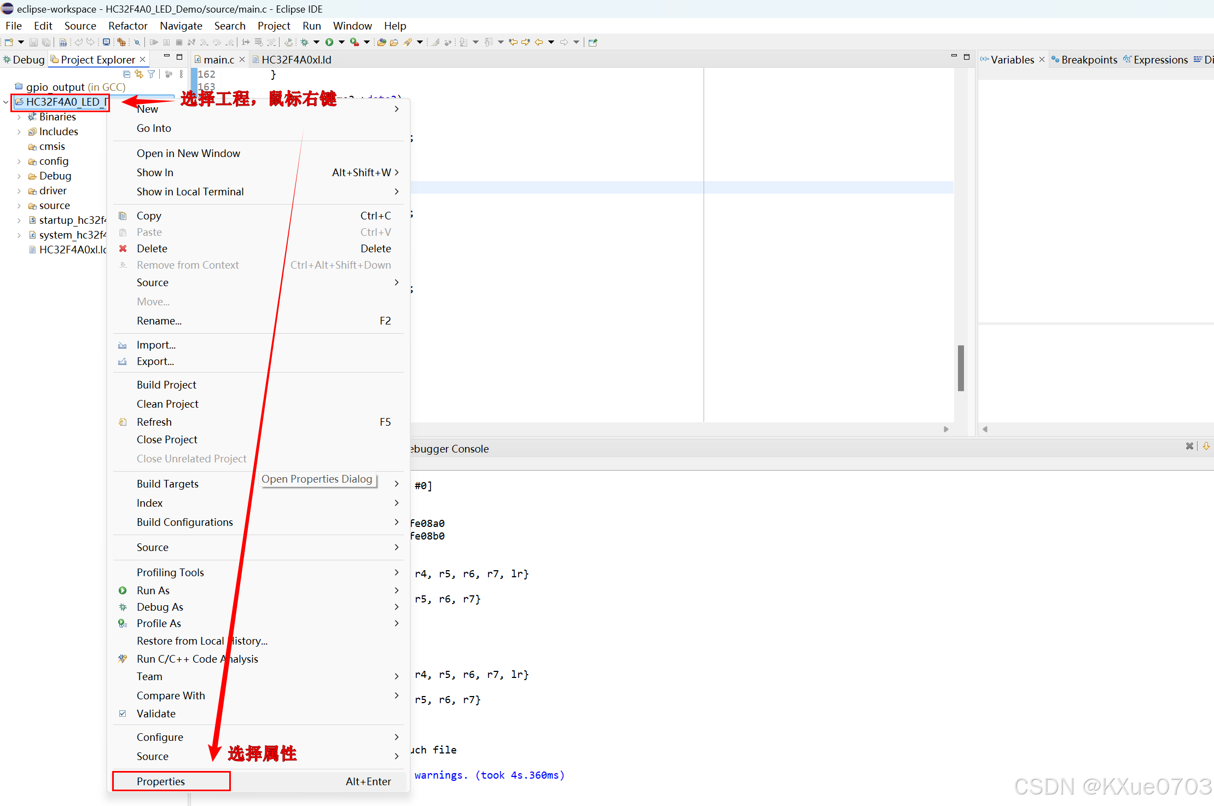Expand the source folder node
This screenshot has width=1214, height=806.
(19, 206)
